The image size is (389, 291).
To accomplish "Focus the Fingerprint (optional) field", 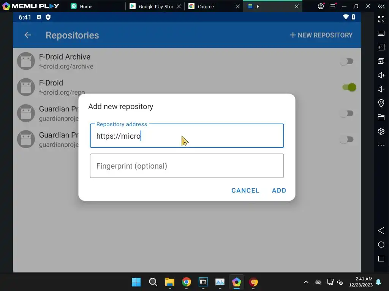I will tap(187, 166).
